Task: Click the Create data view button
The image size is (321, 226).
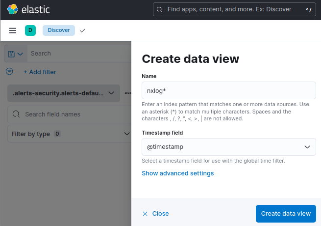Action: tap(286, 214)
